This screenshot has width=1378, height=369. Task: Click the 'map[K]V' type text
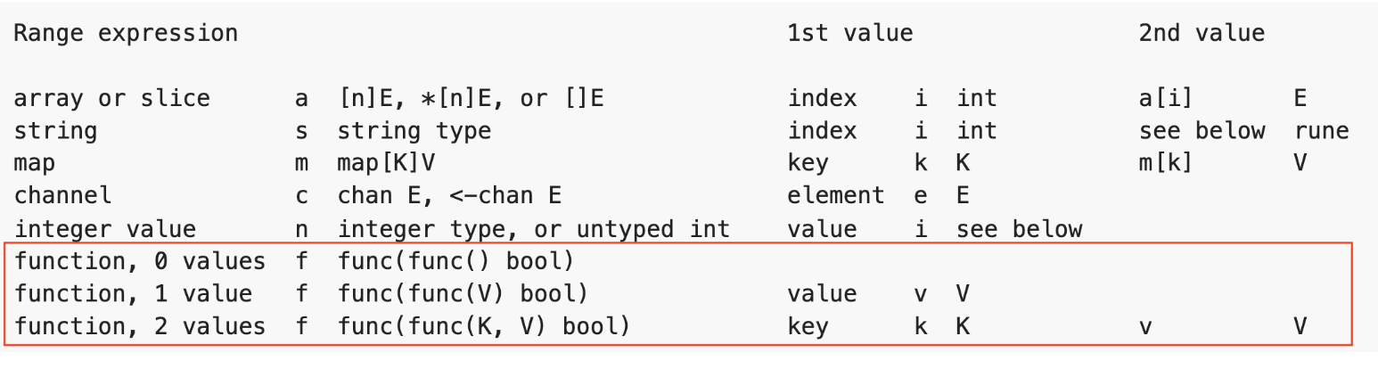tap(387, 163)
